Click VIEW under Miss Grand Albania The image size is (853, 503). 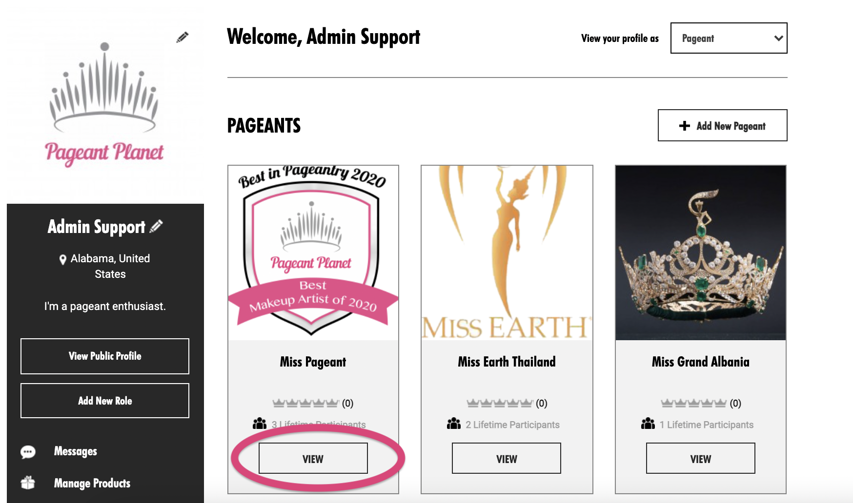coord(701,459)
